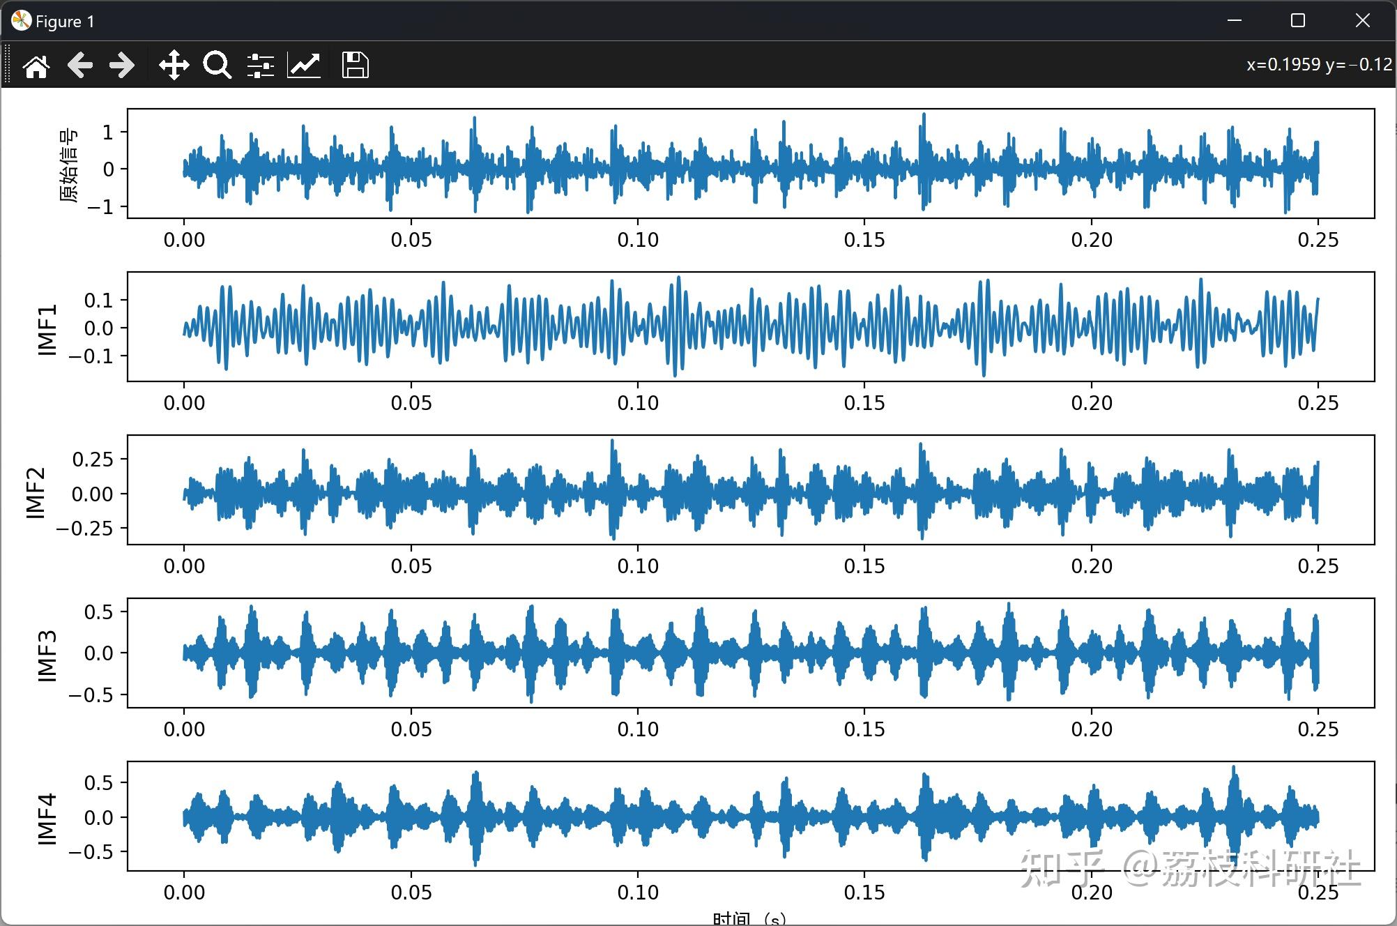Reset the view with the Home icon

pos(36,66)
